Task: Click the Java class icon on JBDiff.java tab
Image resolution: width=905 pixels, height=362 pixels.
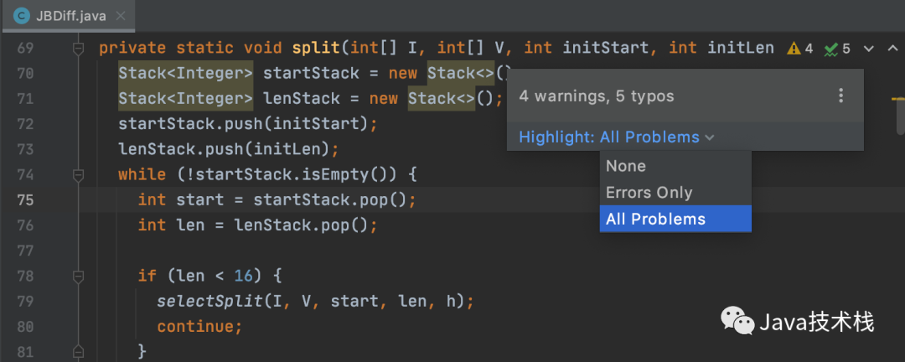Action: (21, 16)
